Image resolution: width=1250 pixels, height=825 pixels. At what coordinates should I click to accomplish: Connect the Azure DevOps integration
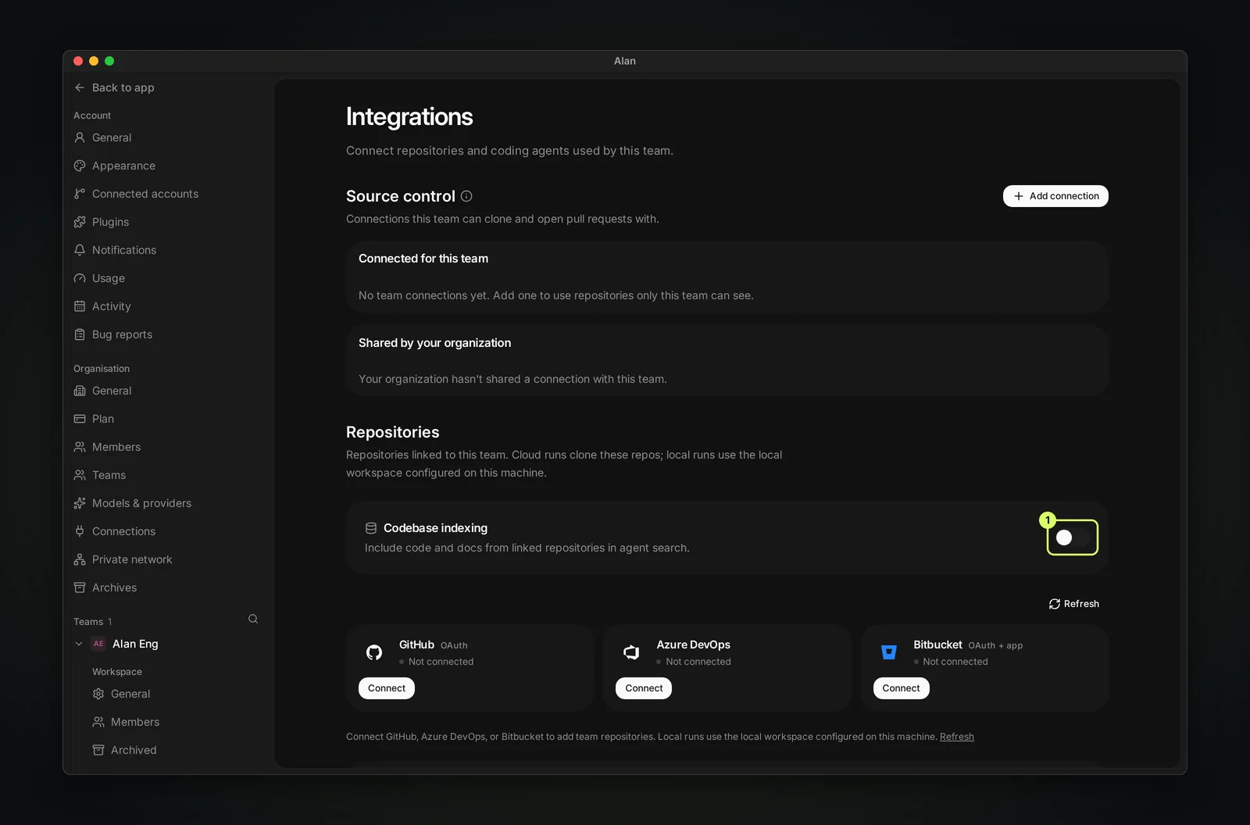644,688
